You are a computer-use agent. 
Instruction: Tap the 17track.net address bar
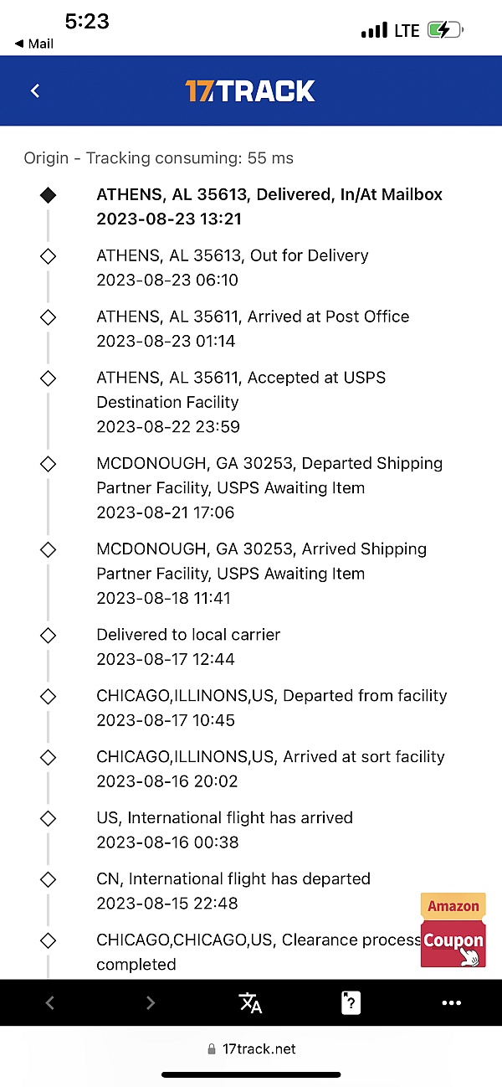point(251,1048)
